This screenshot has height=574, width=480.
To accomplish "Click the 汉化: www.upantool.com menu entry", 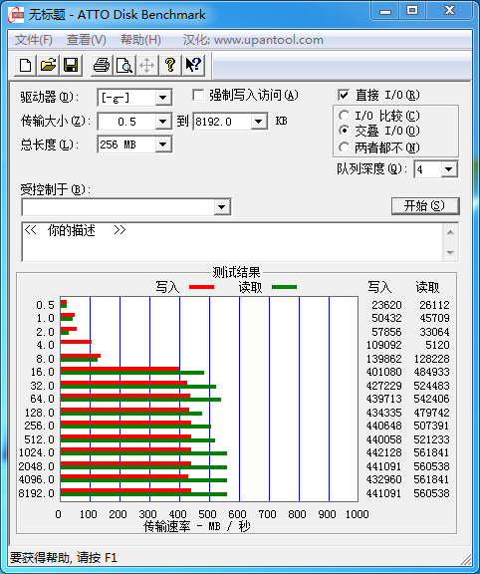I will [x=253, y=40].
